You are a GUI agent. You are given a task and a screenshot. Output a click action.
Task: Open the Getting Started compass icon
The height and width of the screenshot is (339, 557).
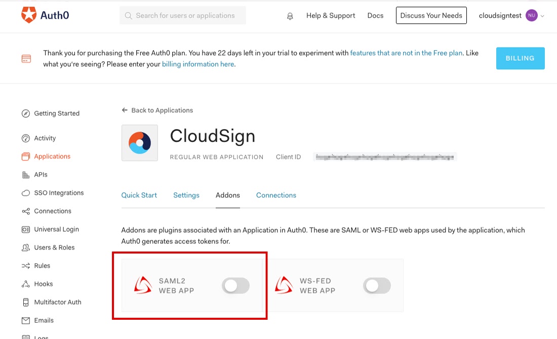[x=26, y=114]
